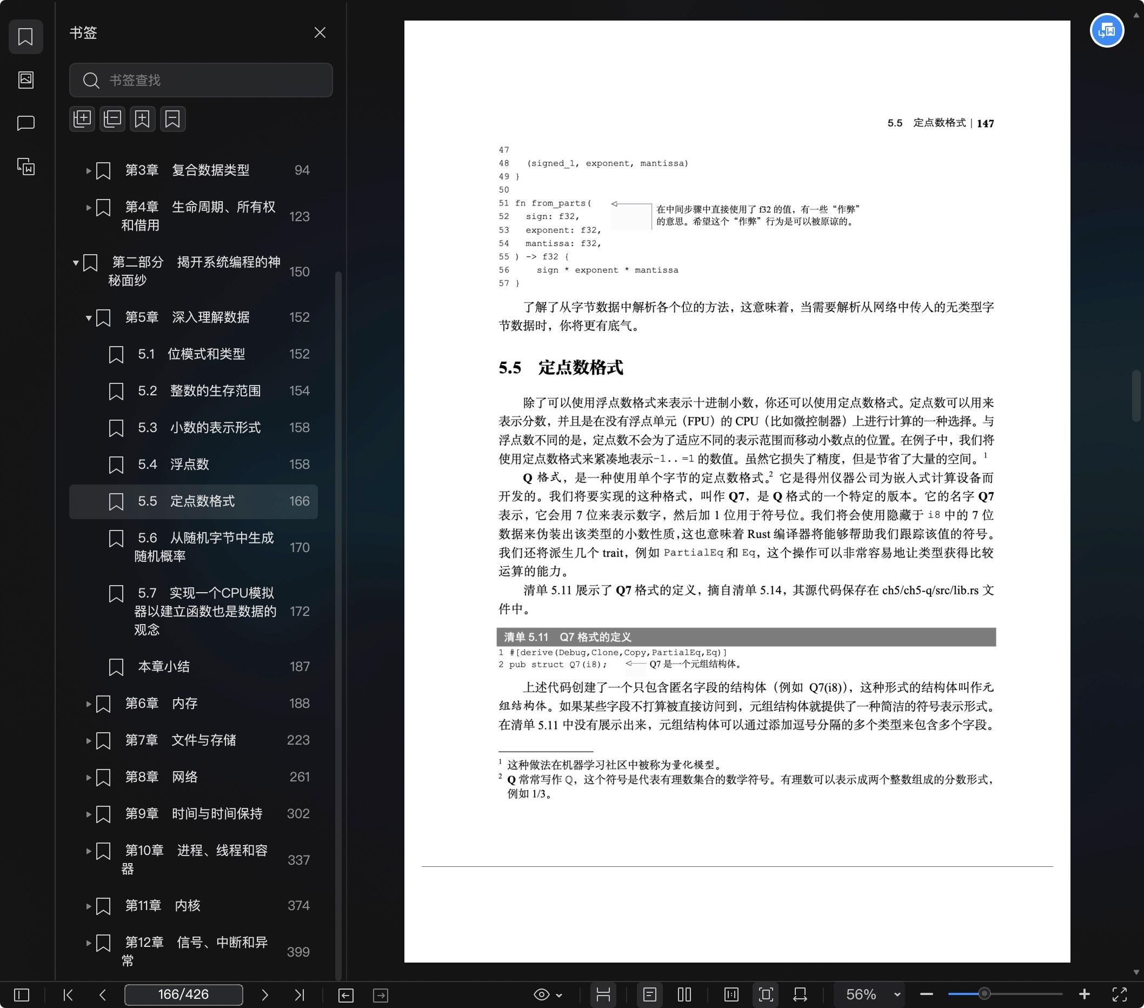1144x1008 pixels.
Task: Jump to bookmark 5.4 浮点数
Action: [x=194, y=465]
